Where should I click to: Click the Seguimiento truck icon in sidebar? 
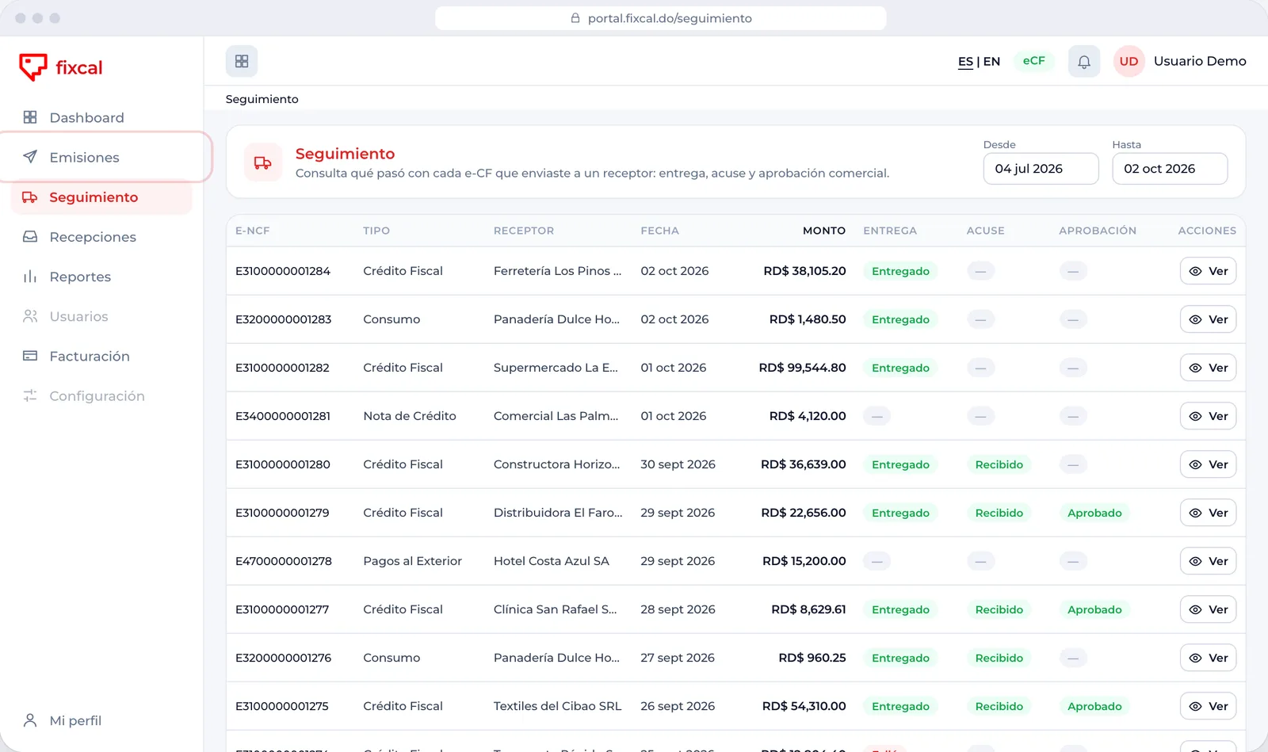[30, 197]
